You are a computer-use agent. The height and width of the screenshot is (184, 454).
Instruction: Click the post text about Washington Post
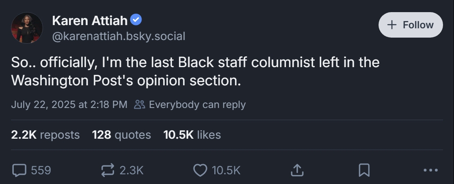coord(195,72)
